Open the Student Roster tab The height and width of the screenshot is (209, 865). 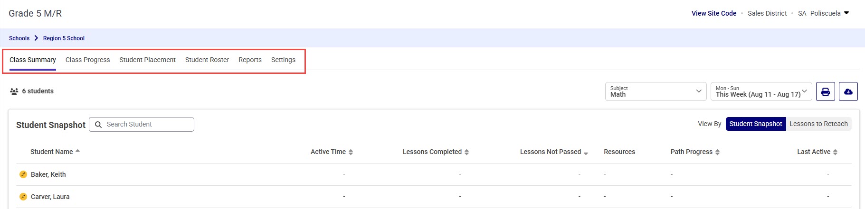pyautogui.click(x=207, y=60)
